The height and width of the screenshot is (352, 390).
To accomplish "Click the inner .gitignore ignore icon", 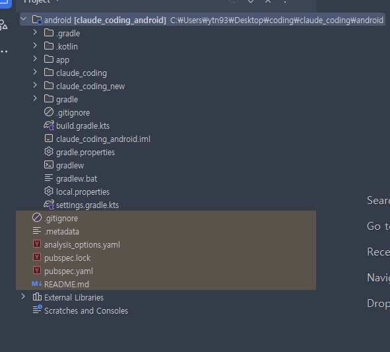I will pos(49,112).
